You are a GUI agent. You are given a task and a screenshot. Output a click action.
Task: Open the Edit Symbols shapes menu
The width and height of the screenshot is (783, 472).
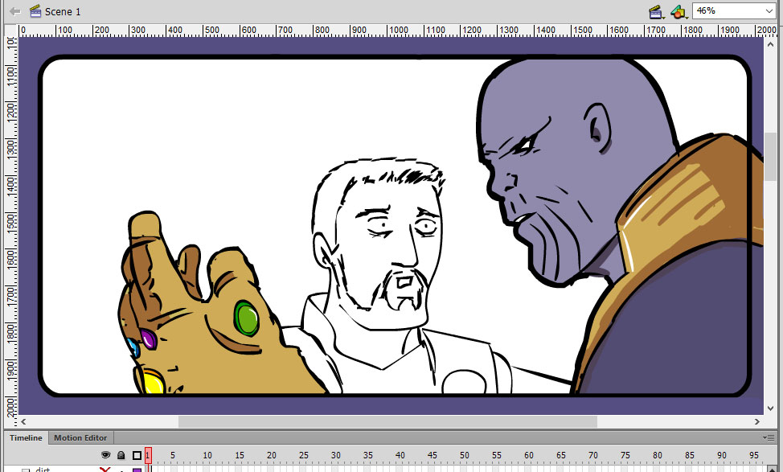678,11
